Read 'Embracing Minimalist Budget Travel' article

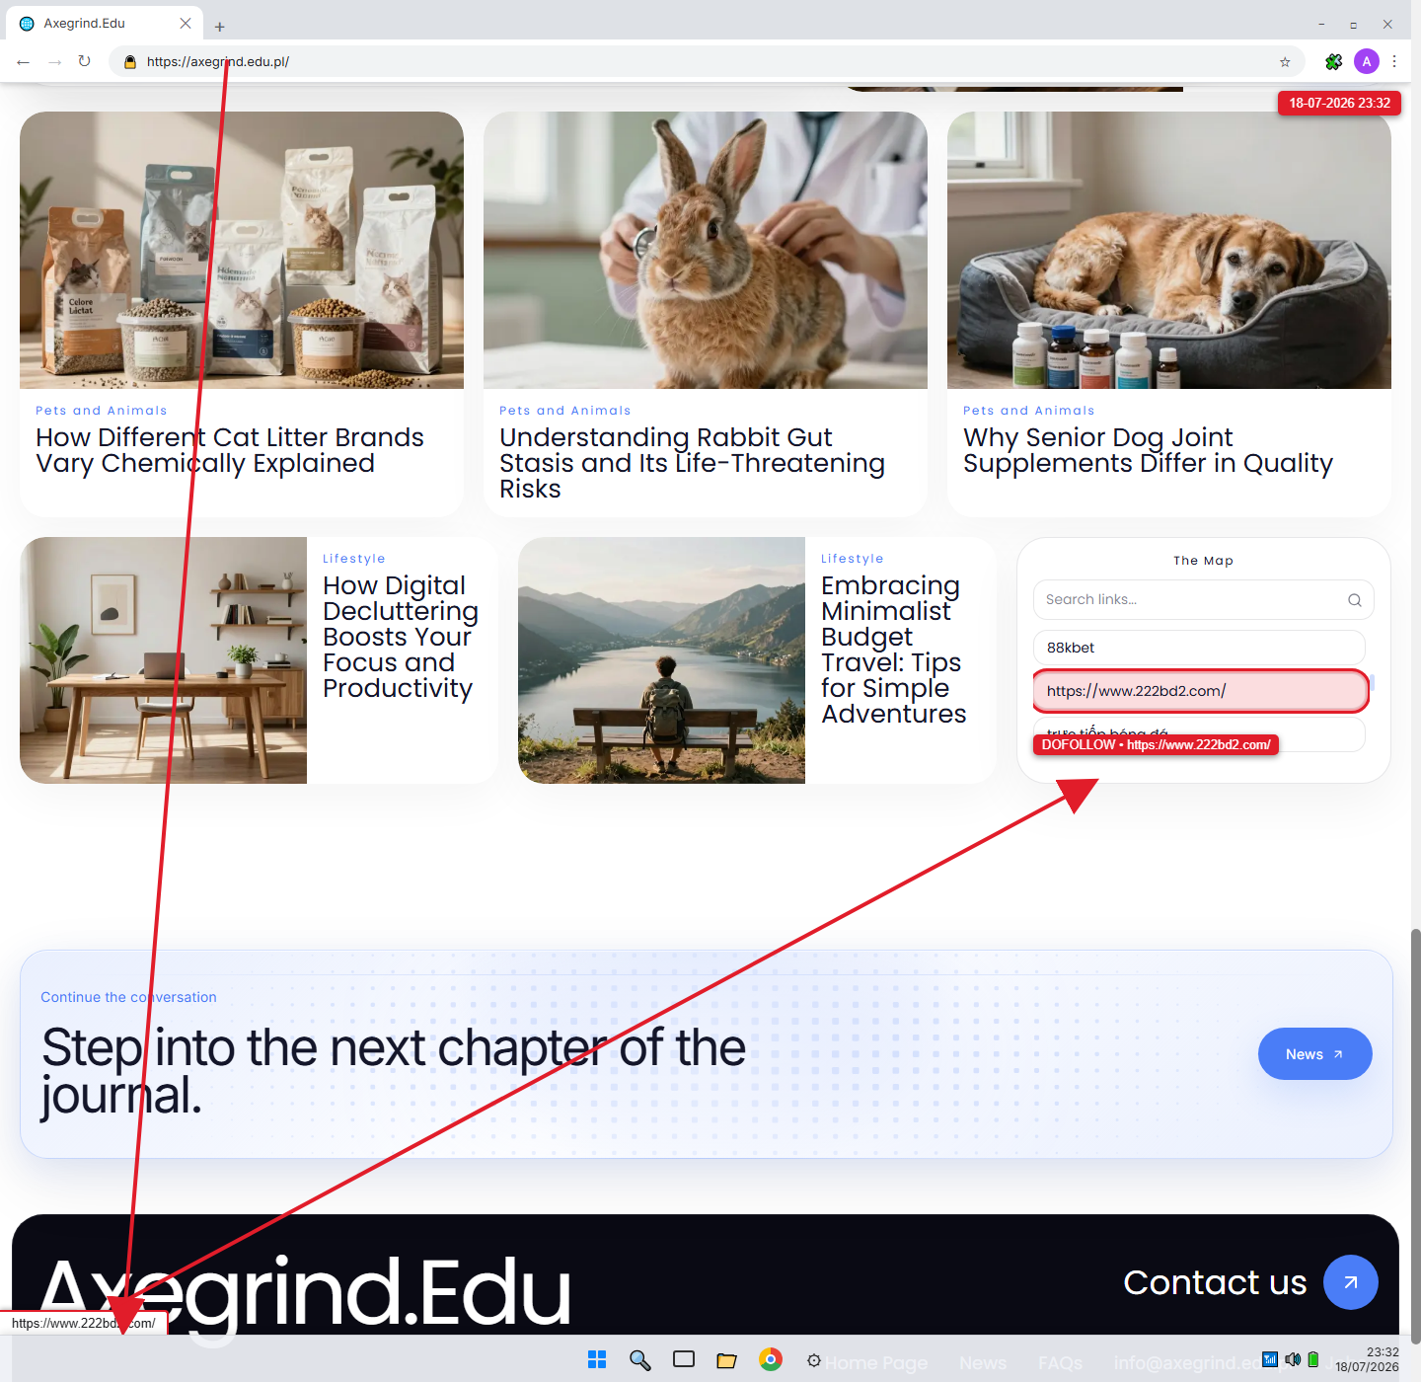pyautogui.click(x=893, y=650)
